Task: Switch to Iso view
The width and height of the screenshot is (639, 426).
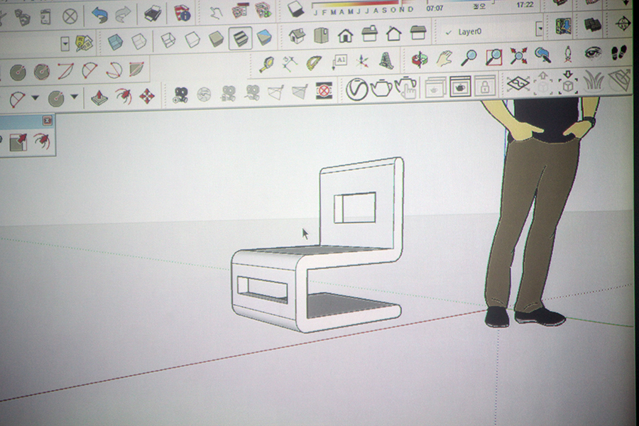Action: [x=297, y=36]
